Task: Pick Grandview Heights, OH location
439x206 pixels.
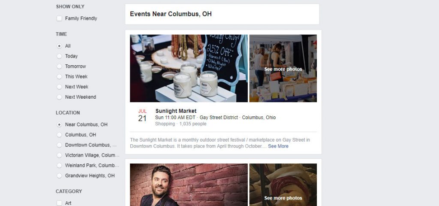Action: coord(59,176)
